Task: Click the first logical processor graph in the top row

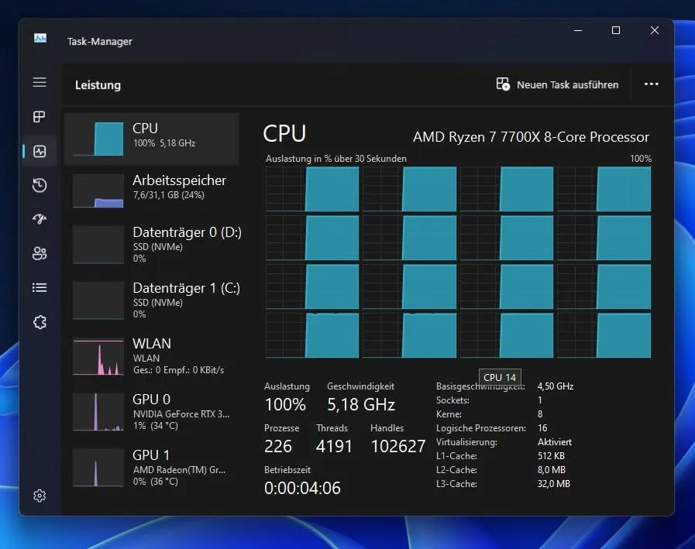Action: [x=312, y=189]
